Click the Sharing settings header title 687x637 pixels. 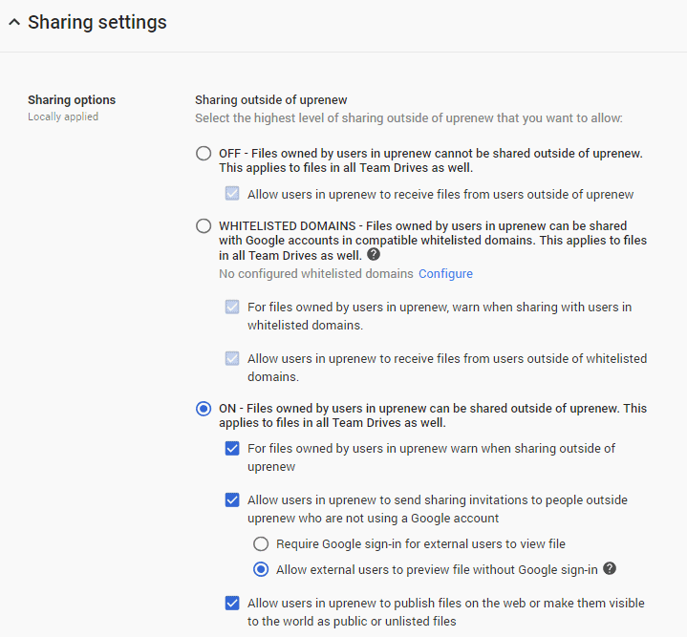97,22
